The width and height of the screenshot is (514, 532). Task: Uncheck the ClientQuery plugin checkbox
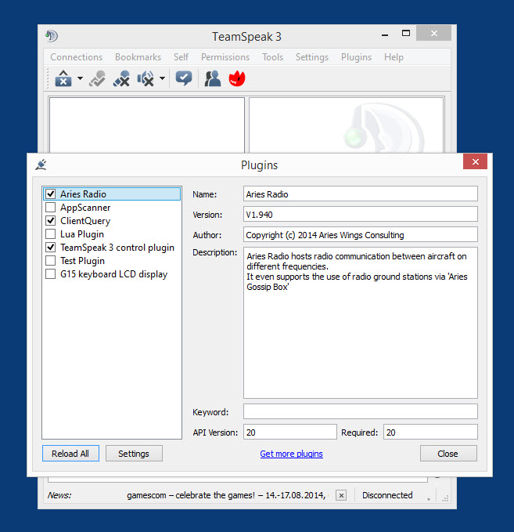[x=51, y=220]
